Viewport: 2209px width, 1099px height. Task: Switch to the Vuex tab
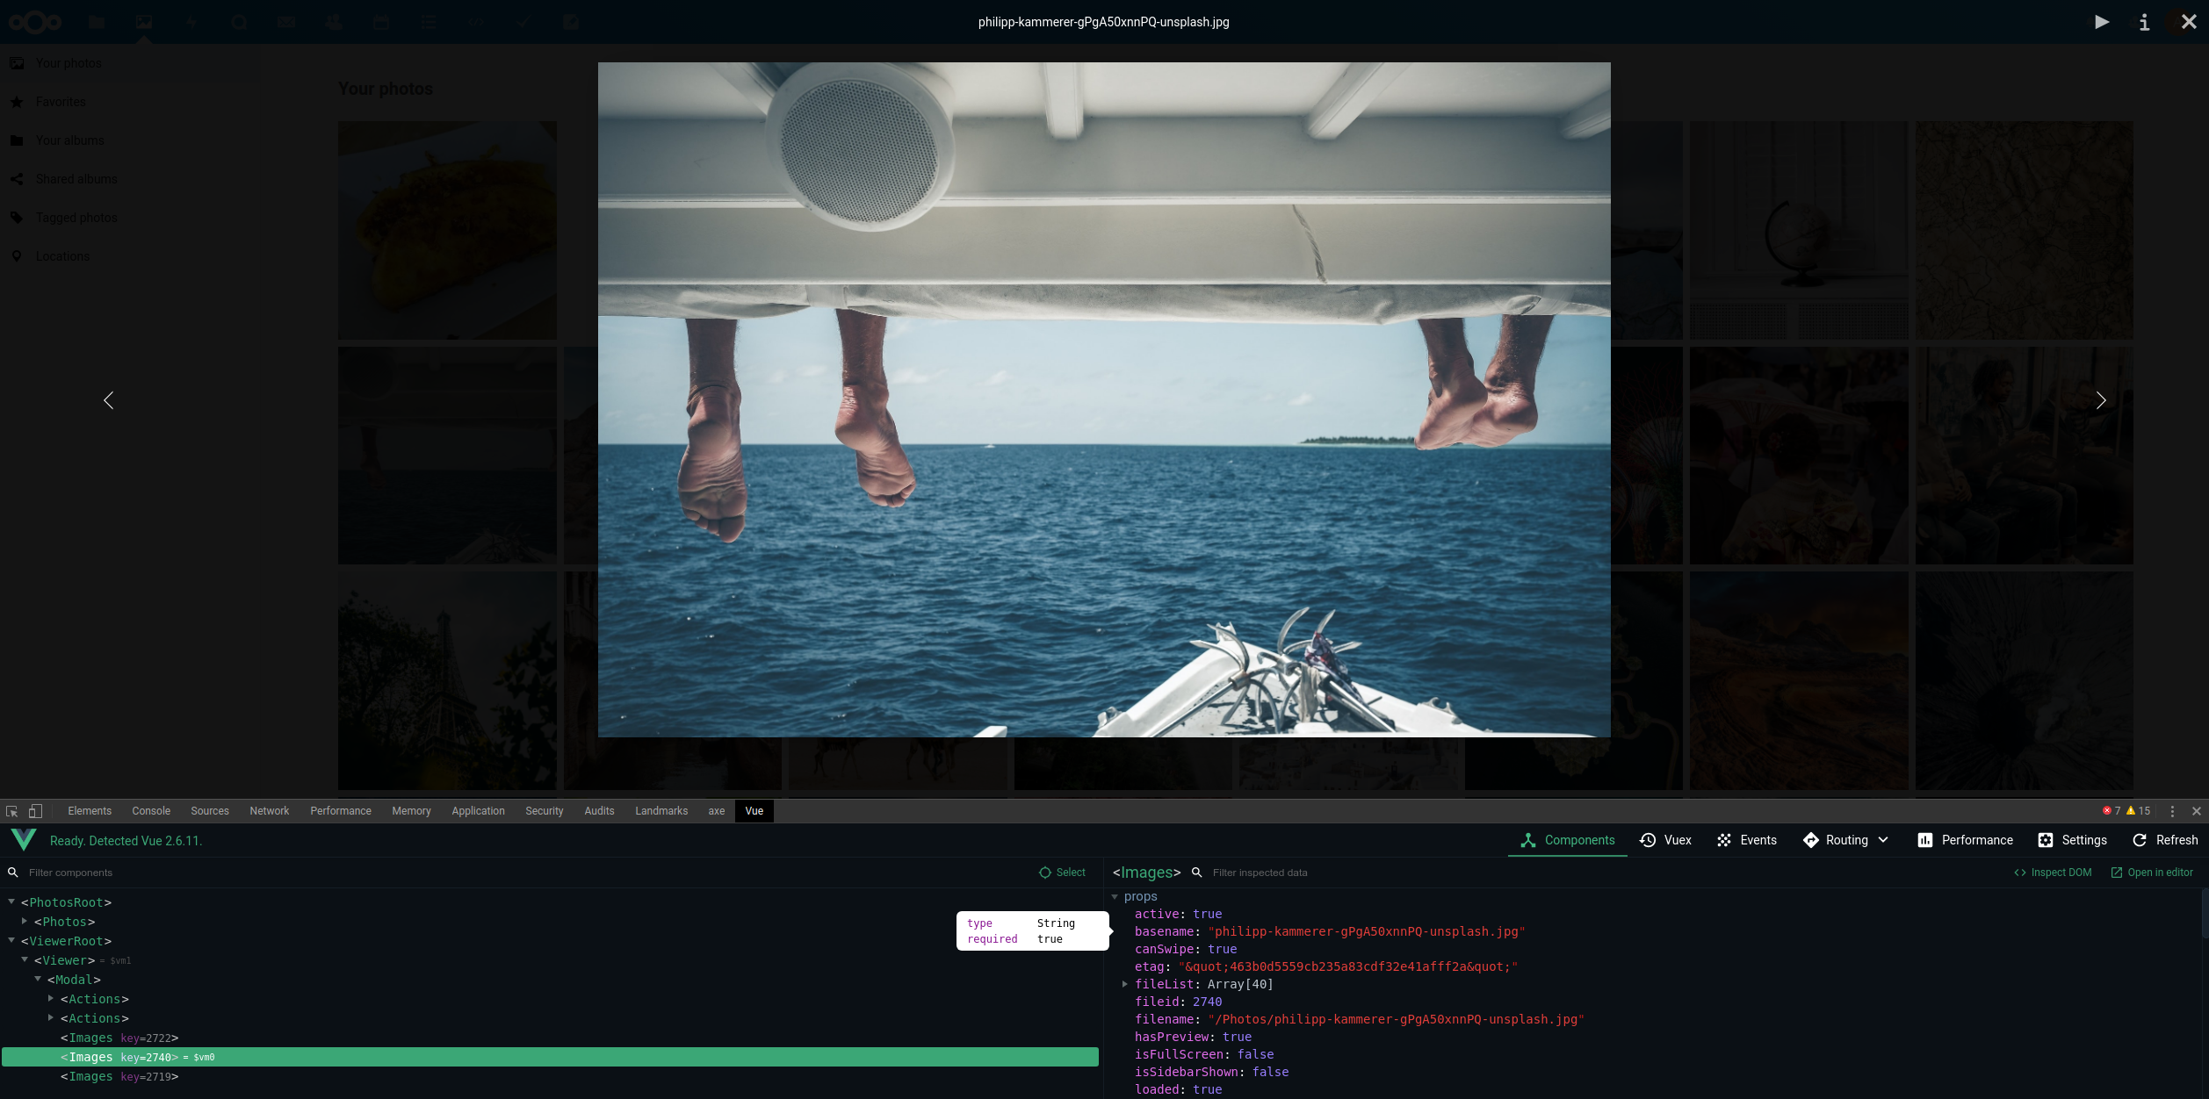pos(1665,840)
